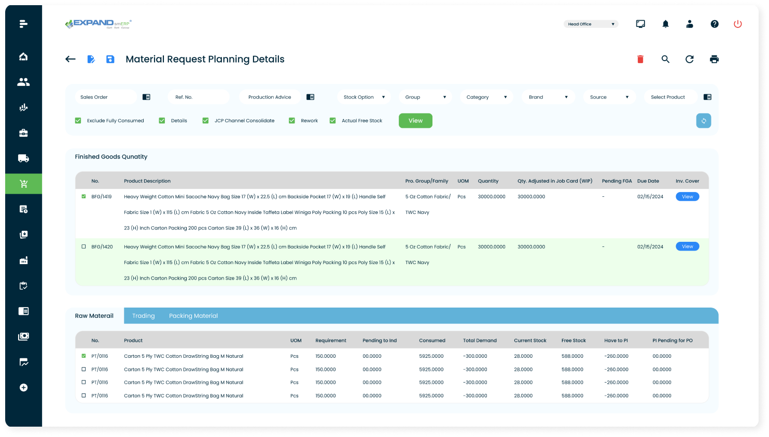Click the blue save disk icon

coord(110,60)
